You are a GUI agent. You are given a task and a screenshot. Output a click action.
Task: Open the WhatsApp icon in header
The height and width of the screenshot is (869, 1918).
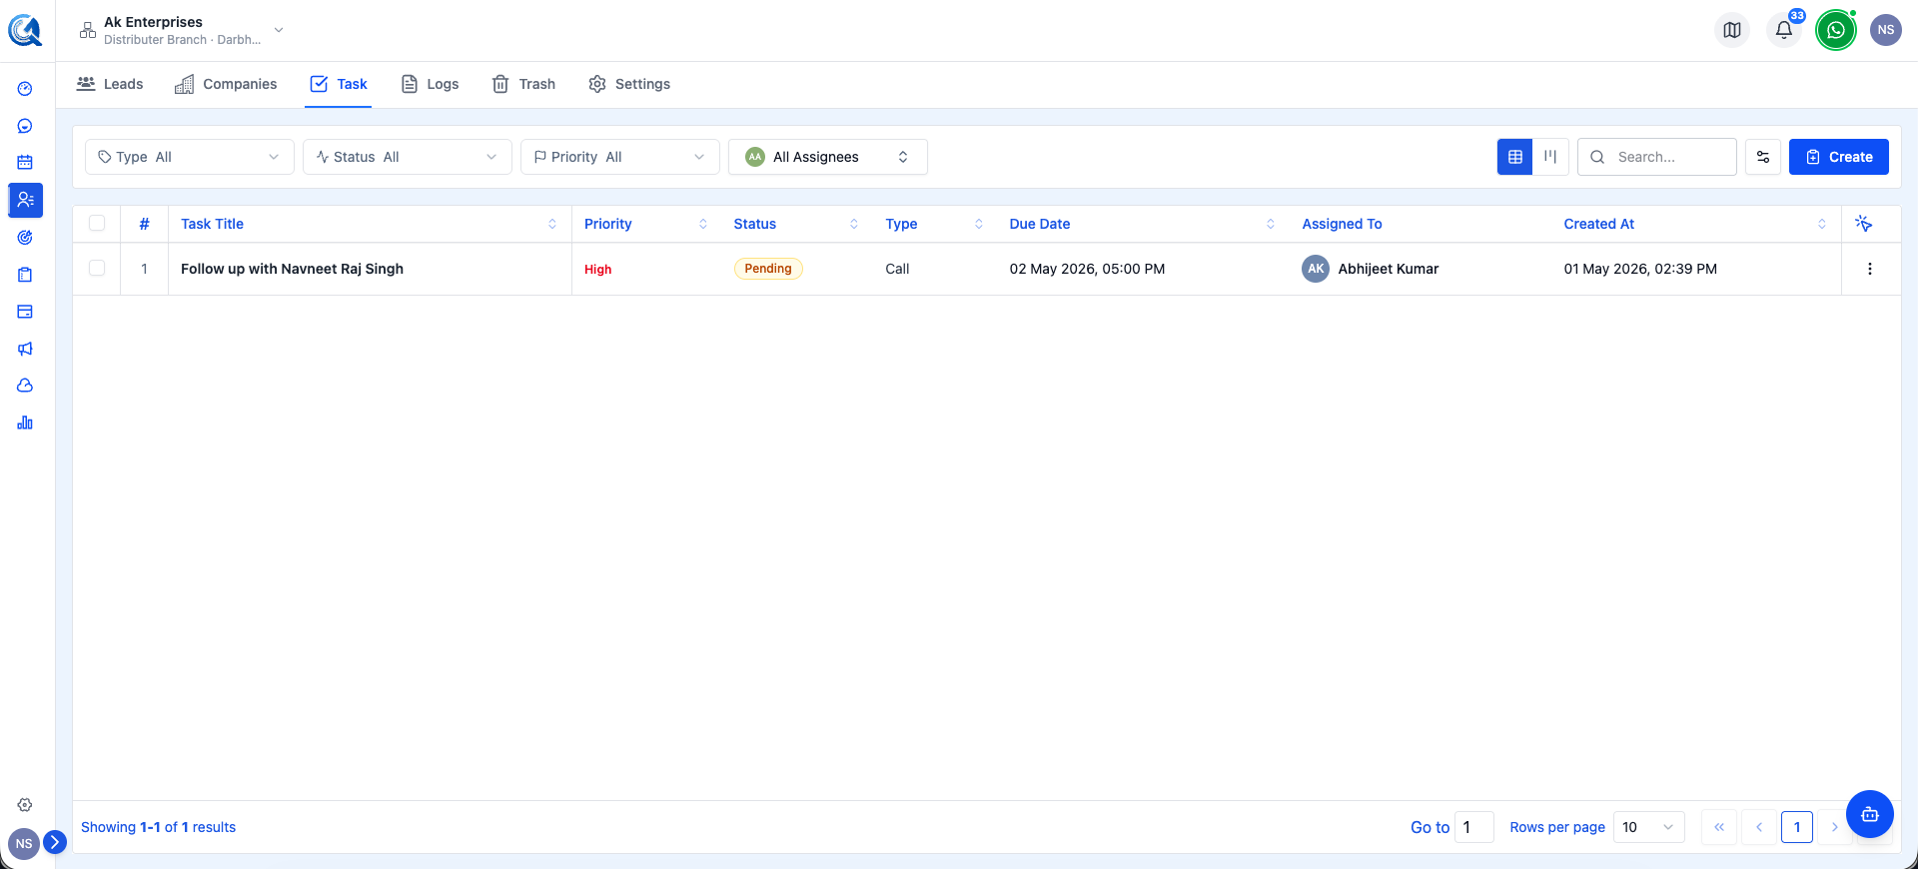click(x=1836, y=30)
